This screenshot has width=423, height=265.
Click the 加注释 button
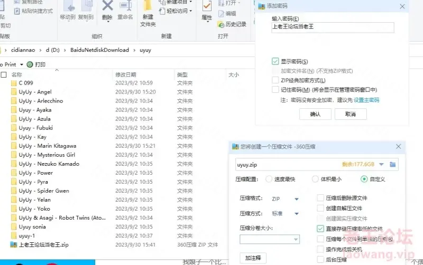point(253,258)
